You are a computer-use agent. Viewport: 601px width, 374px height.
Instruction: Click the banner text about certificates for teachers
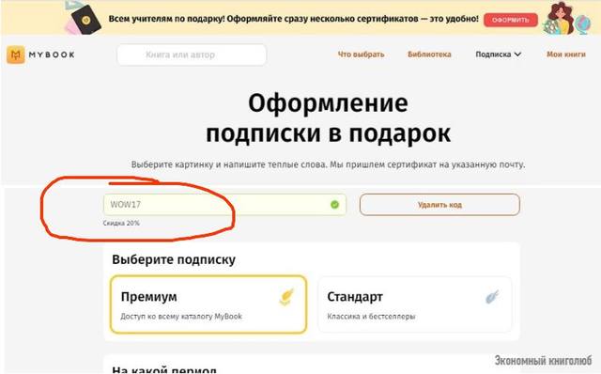point(294,19)
